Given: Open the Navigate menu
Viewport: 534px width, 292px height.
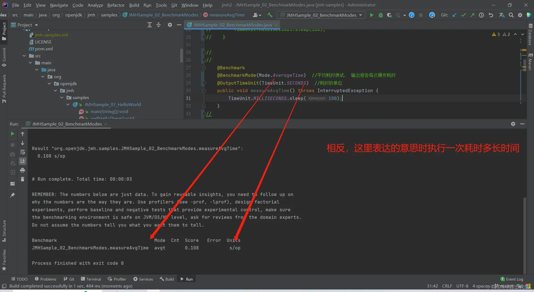Looking at the screenshot, I should (59, 5).
